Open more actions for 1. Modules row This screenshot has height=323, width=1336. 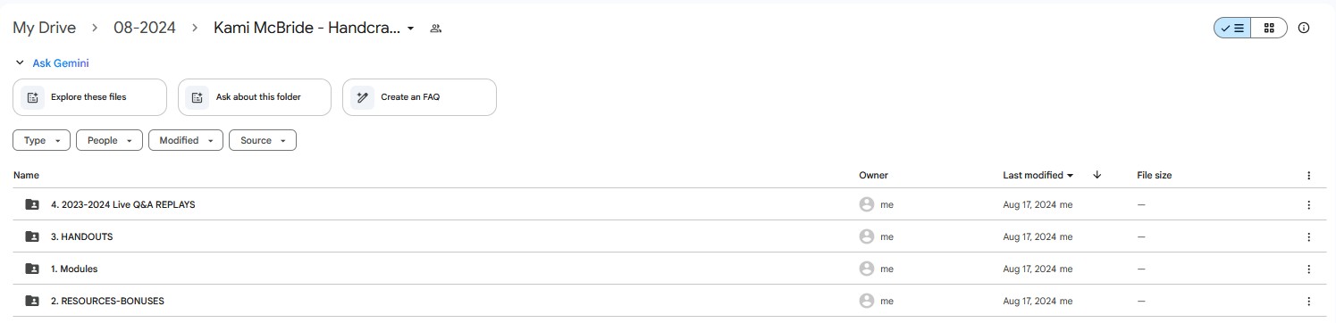click(1309, 269)
